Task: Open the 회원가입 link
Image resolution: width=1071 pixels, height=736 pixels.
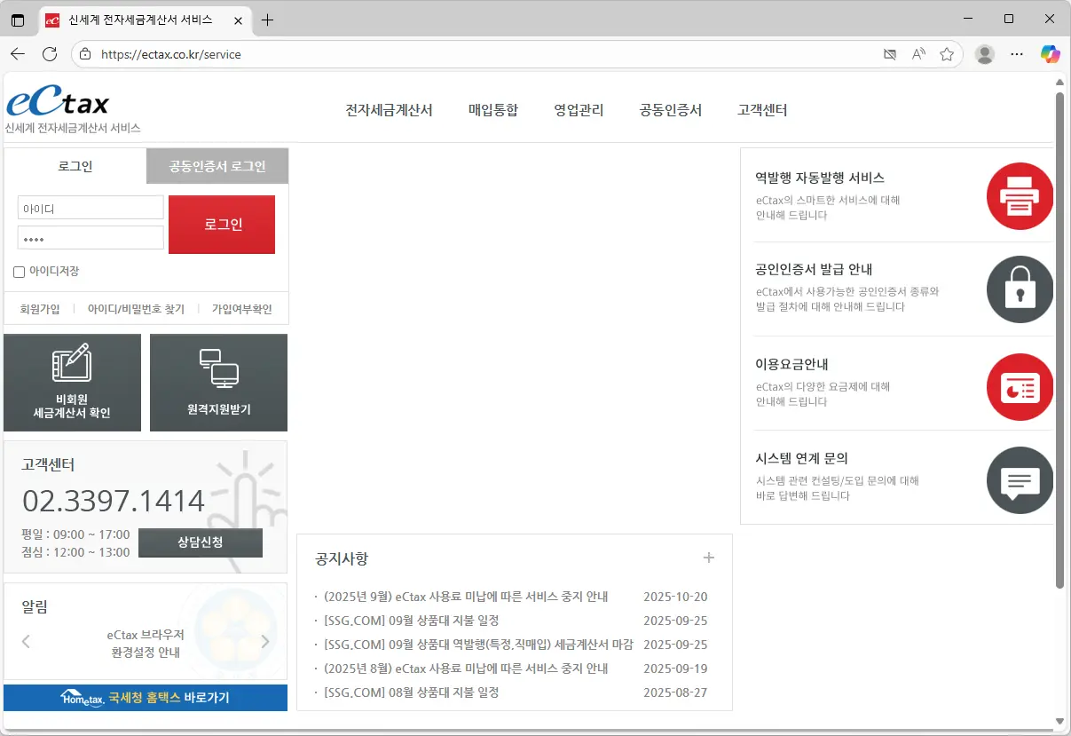Action: coord(39,308)
